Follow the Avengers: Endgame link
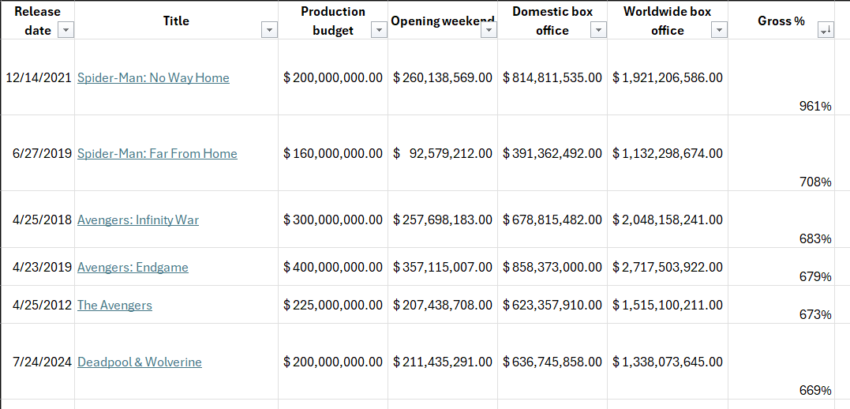Viewport: 850px width, 409px height. 133,268
